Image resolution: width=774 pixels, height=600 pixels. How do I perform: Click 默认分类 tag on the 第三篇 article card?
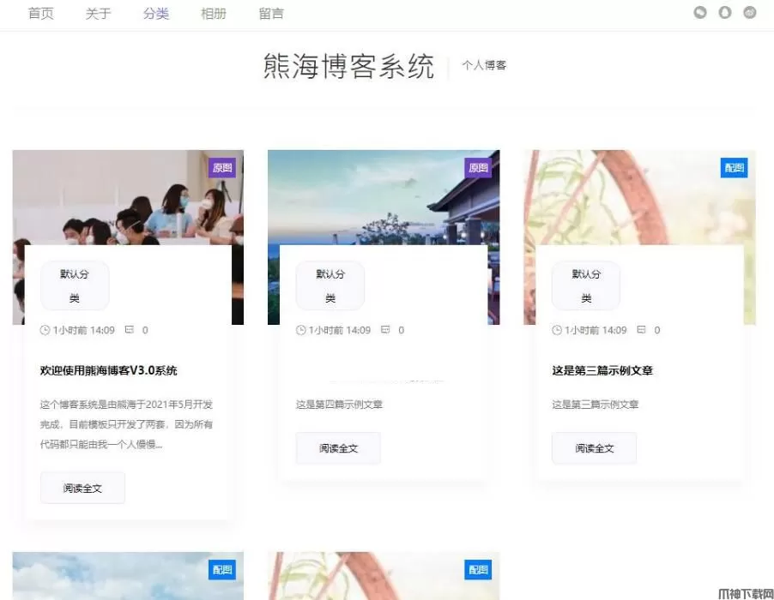[586, 285]
